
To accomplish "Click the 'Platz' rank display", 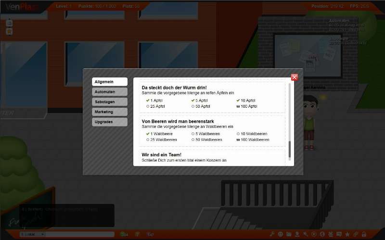I will pyautogui.click(x=131, y=6).
